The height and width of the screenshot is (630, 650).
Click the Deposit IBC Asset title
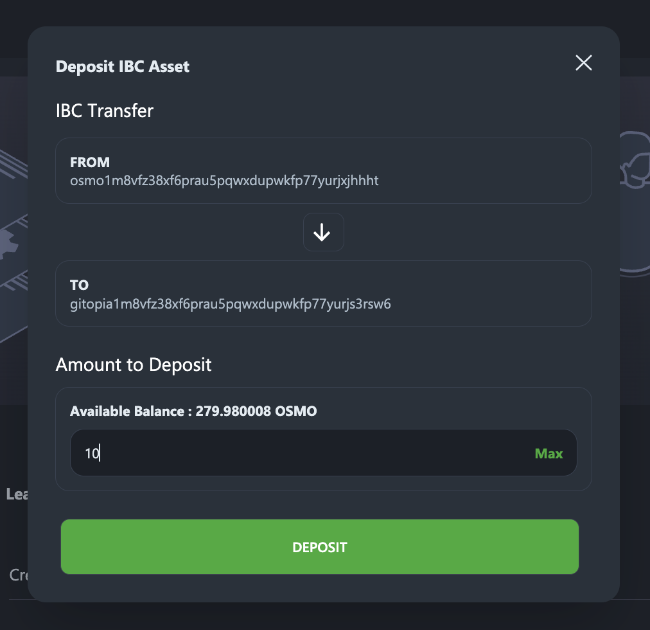[123, 66]
